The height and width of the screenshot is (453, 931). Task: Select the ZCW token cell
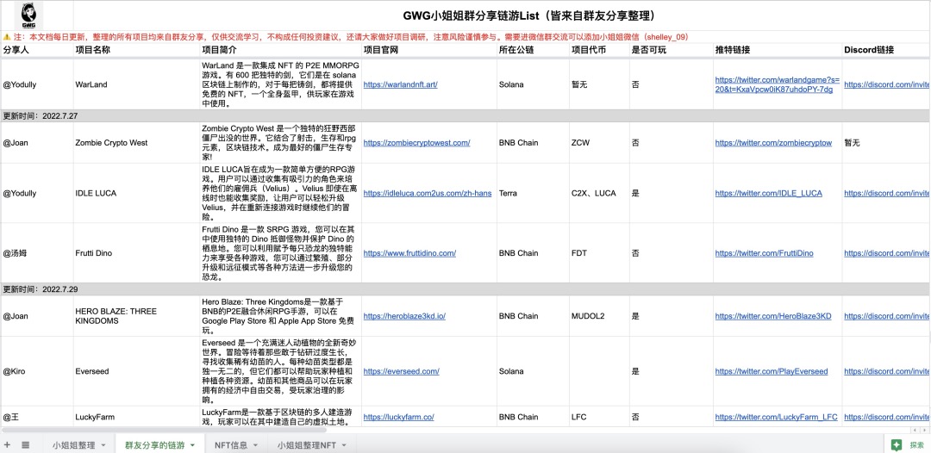pyautogui.click(x=599, y=142)
